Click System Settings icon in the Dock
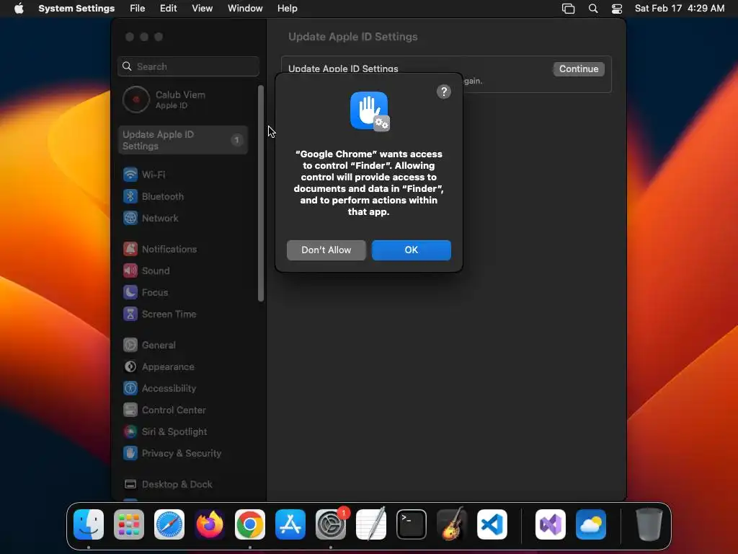 click(331, 524)
